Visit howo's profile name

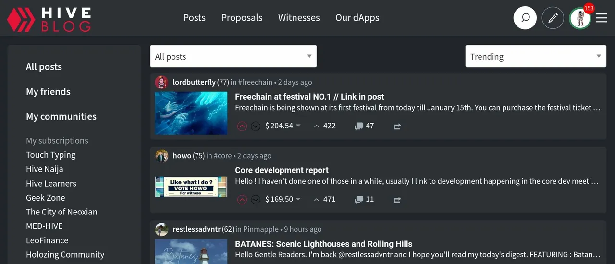coord(182,156)
